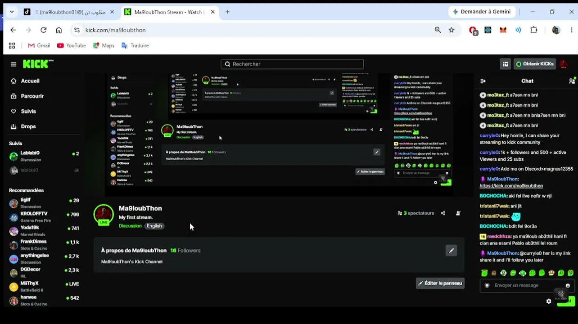Open the MetaMask fox extension

(x=503, y=30)
